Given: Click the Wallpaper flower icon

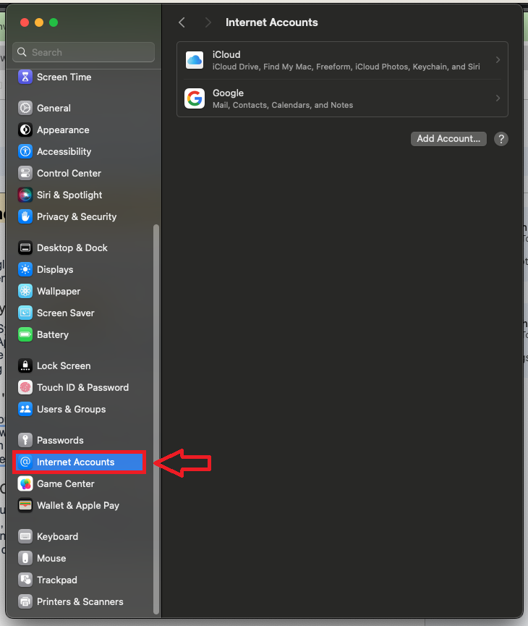Looking at the screenshot, I should click(25, 291).
